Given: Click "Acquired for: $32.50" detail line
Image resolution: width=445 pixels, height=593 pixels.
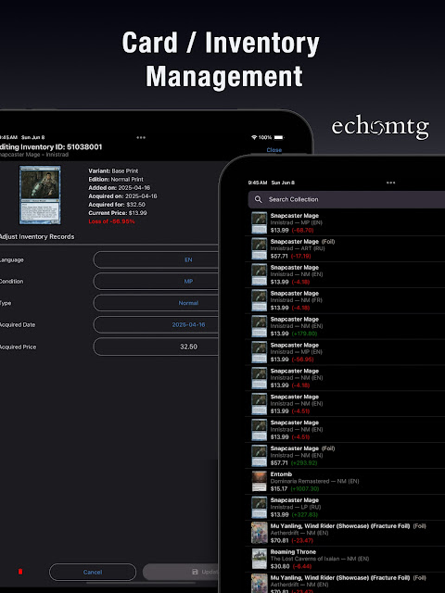Looking at the screenshot, I should [117, 205].
